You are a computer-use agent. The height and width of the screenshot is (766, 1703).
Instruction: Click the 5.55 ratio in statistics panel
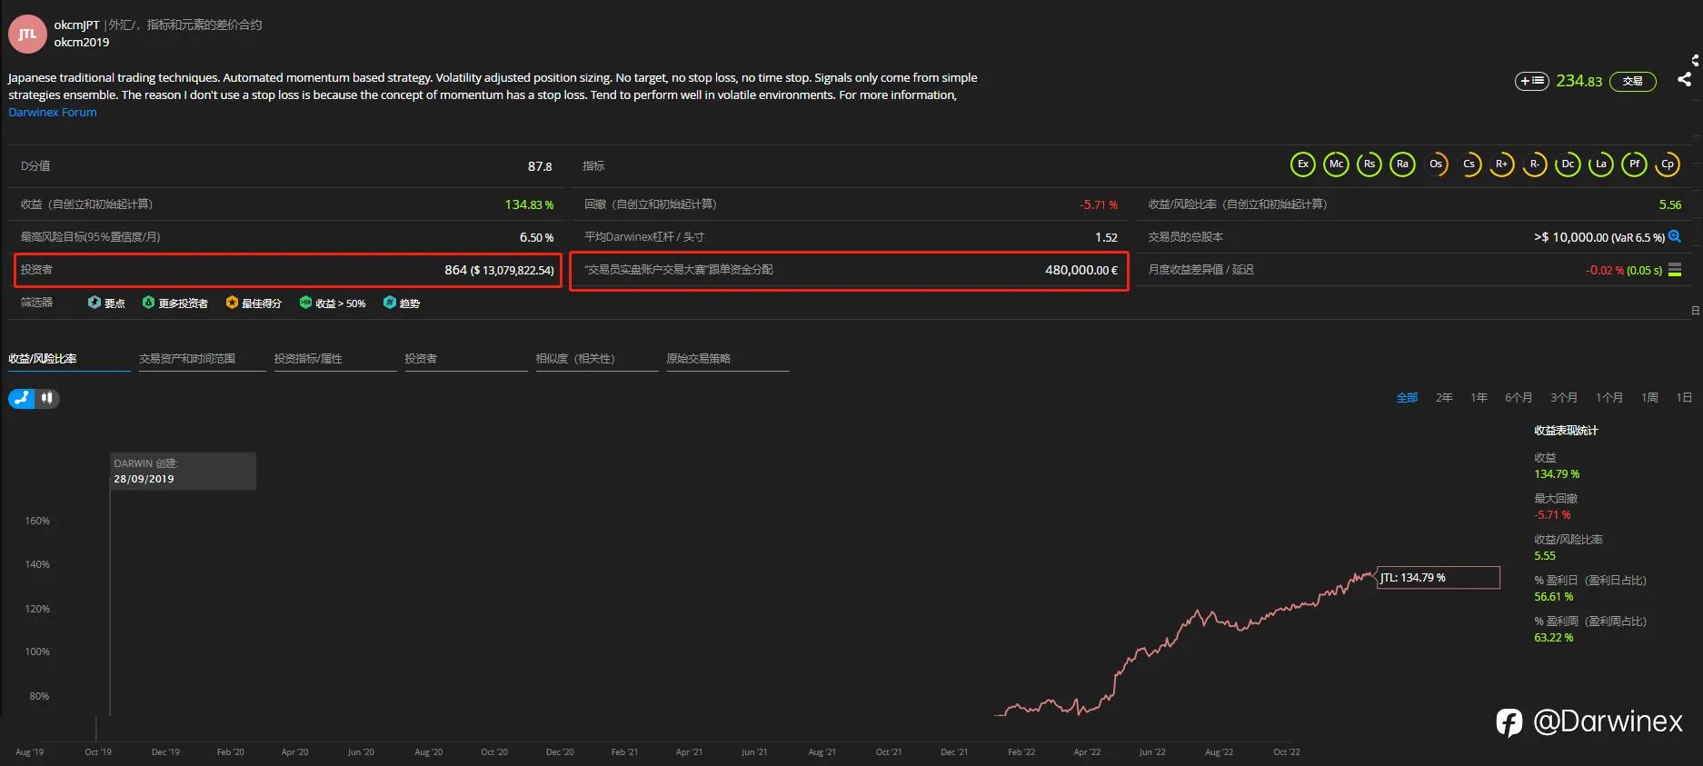1545,556
